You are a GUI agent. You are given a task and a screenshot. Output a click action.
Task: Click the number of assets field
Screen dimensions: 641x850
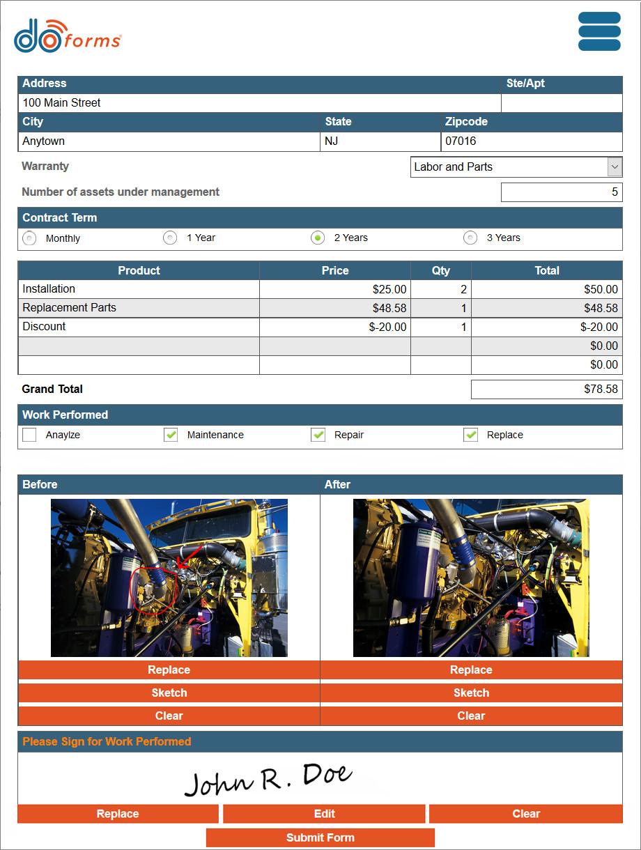click(x=562, y=192)
